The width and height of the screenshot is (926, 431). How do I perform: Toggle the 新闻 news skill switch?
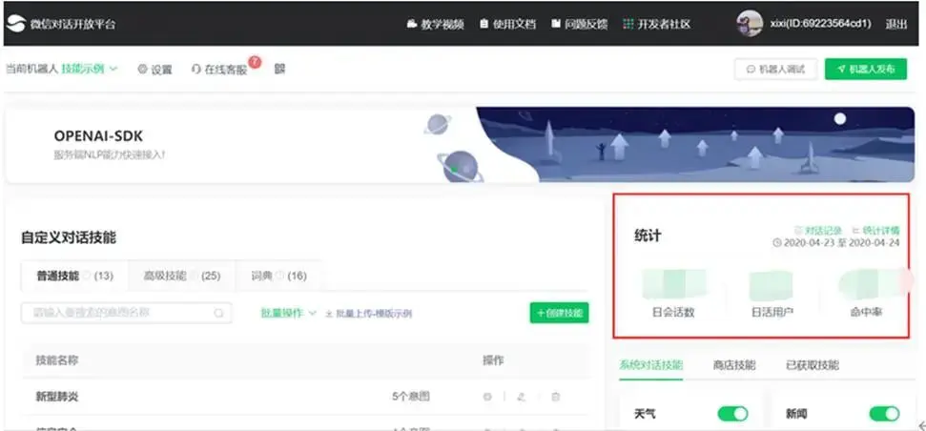click(x=884, y=414)
